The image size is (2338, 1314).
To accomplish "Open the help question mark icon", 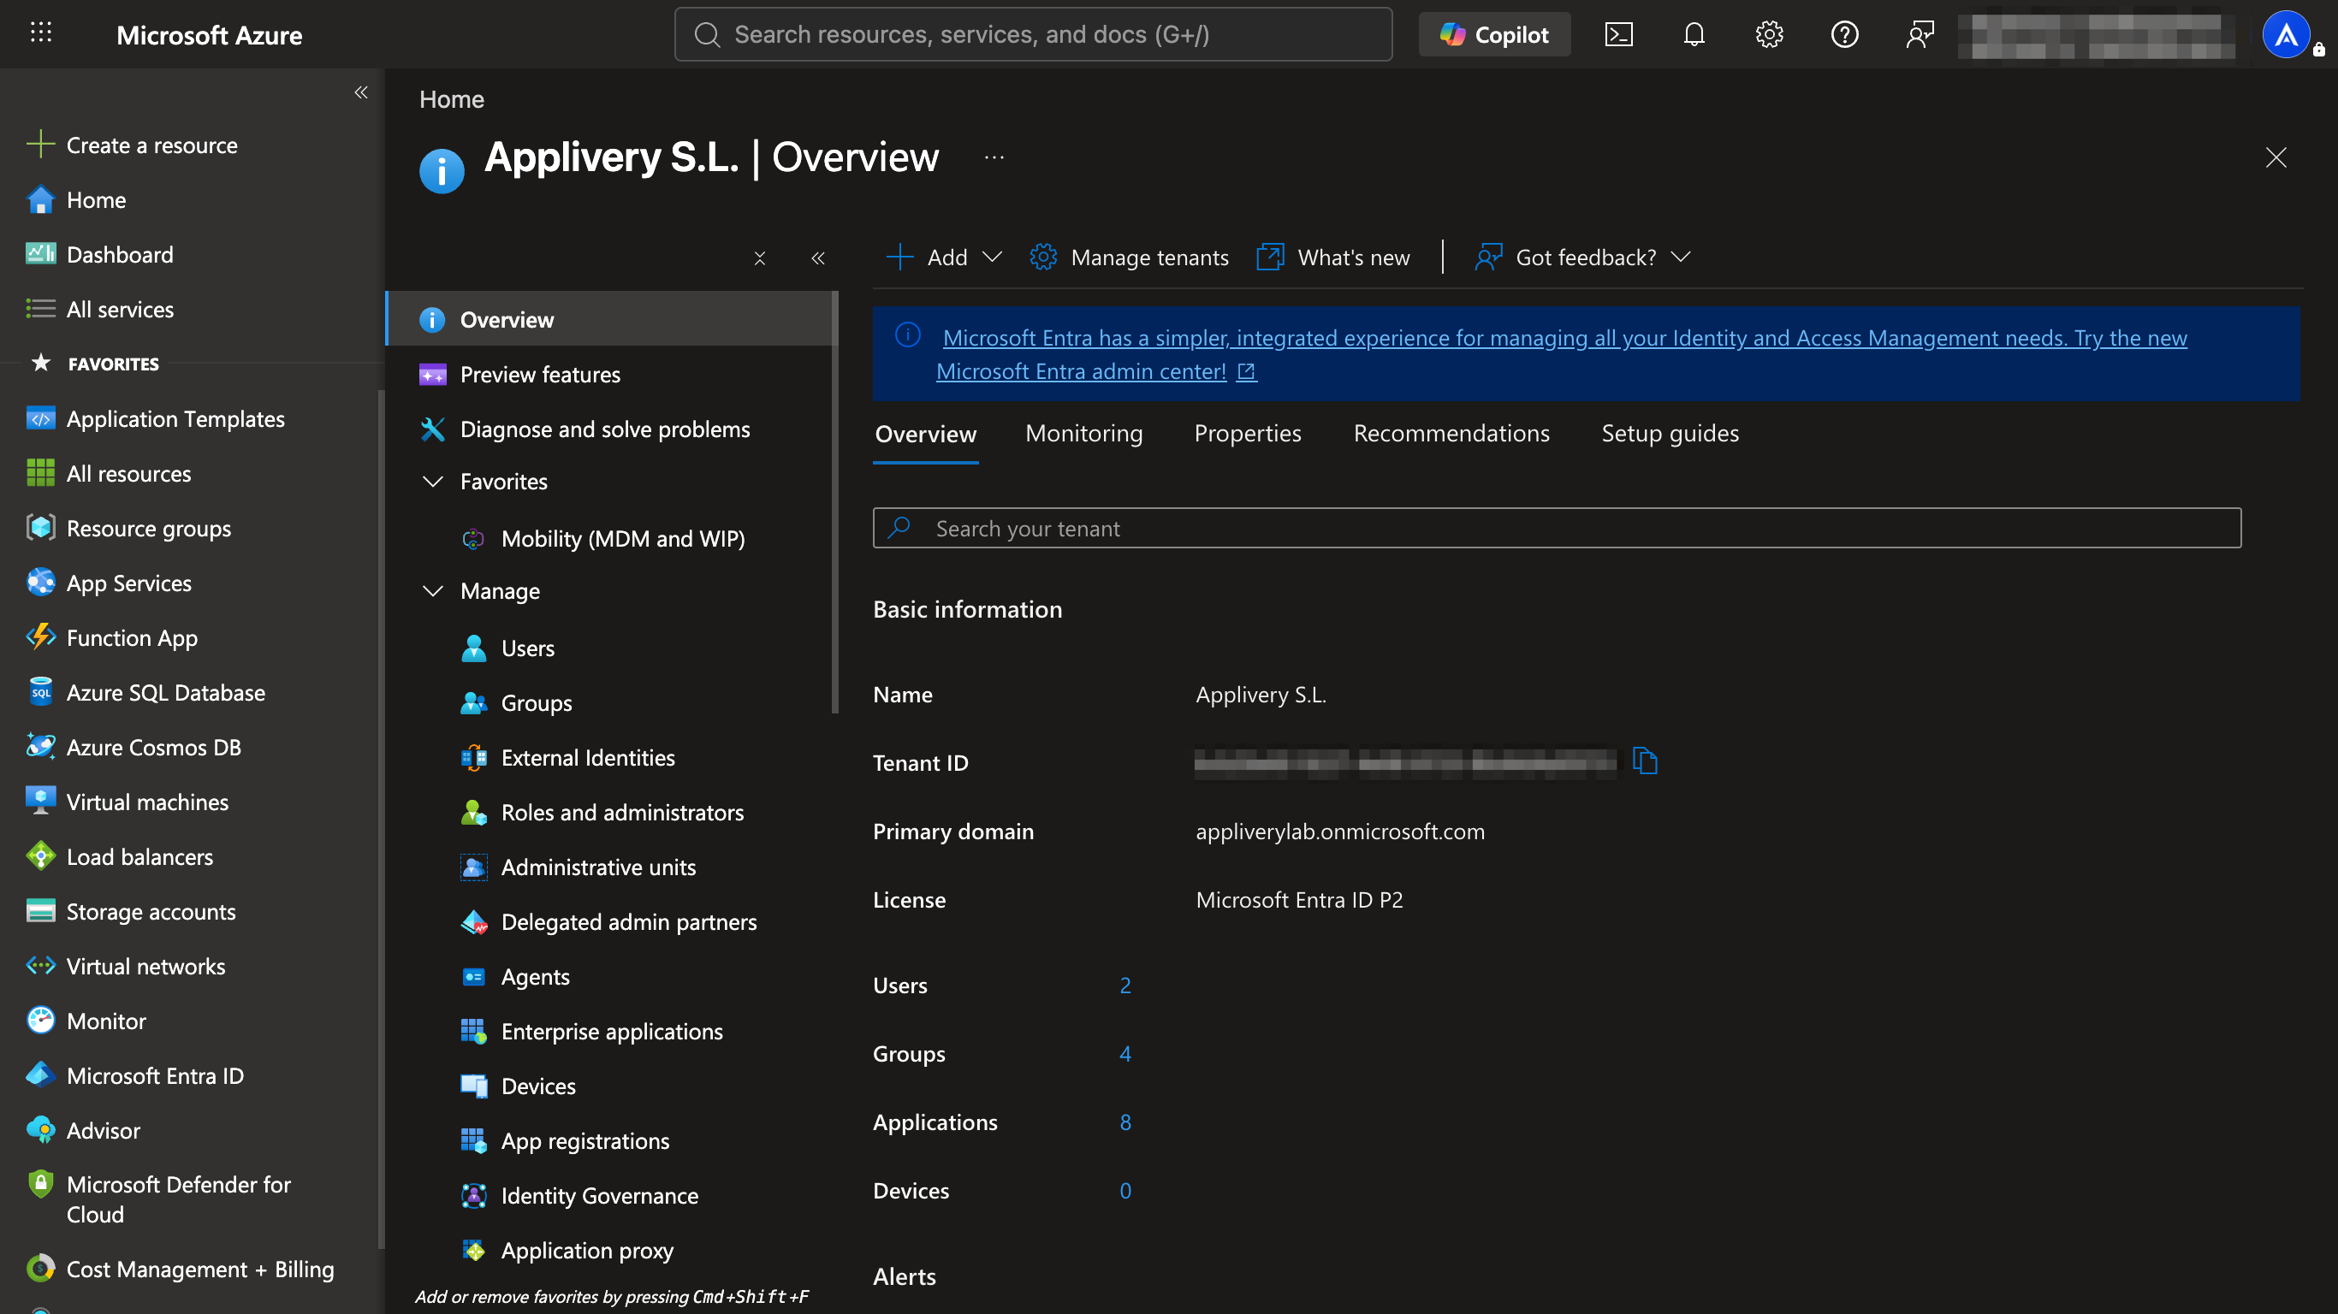I will [x=1844, y=34].
